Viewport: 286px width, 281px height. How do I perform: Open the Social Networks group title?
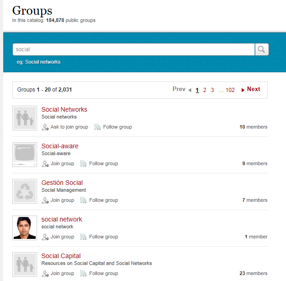[64, 109]
